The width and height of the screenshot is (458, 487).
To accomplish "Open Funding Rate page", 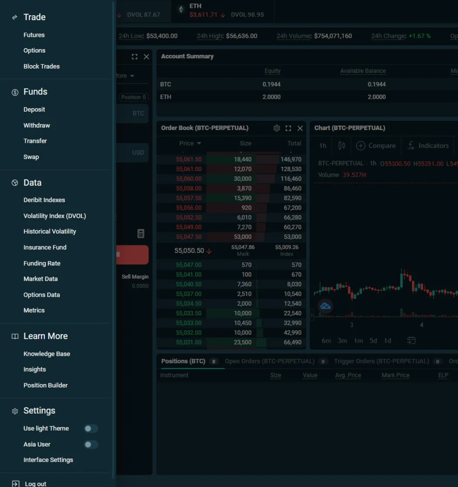I will tap(42, 263).
